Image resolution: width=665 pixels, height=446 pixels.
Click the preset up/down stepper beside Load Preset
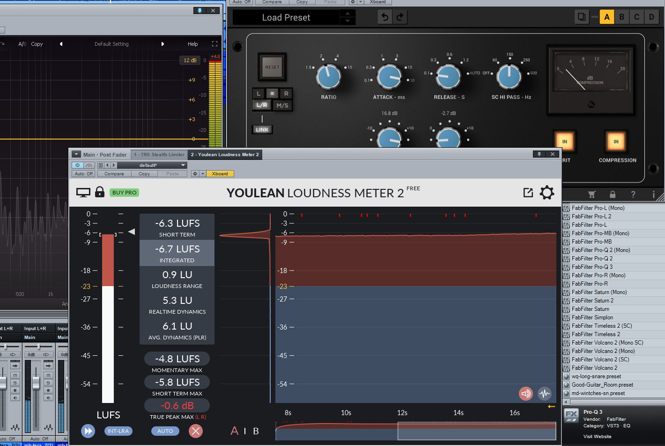[347, 17]
